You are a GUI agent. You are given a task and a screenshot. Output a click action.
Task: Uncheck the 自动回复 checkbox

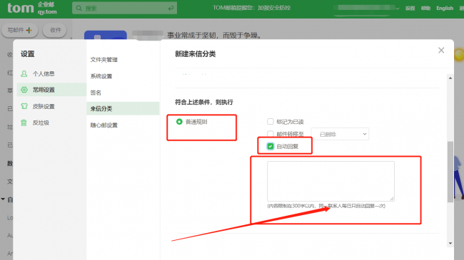pos(270,146)
